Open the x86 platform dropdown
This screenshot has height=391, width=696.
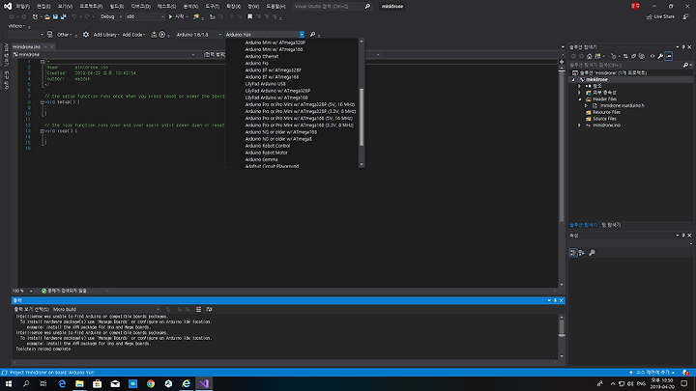145,16
